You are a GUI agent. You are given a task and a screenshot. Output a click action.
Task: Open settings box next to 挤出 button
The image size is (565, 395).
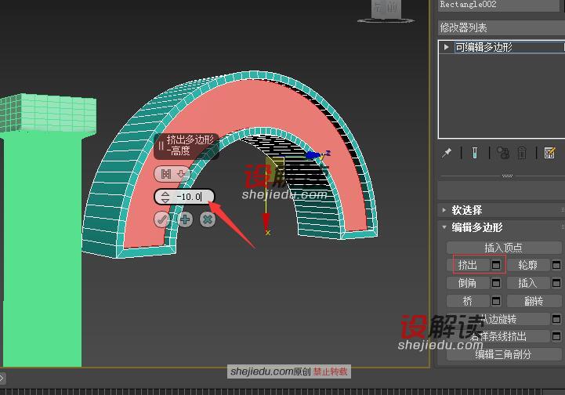point(496,265)
